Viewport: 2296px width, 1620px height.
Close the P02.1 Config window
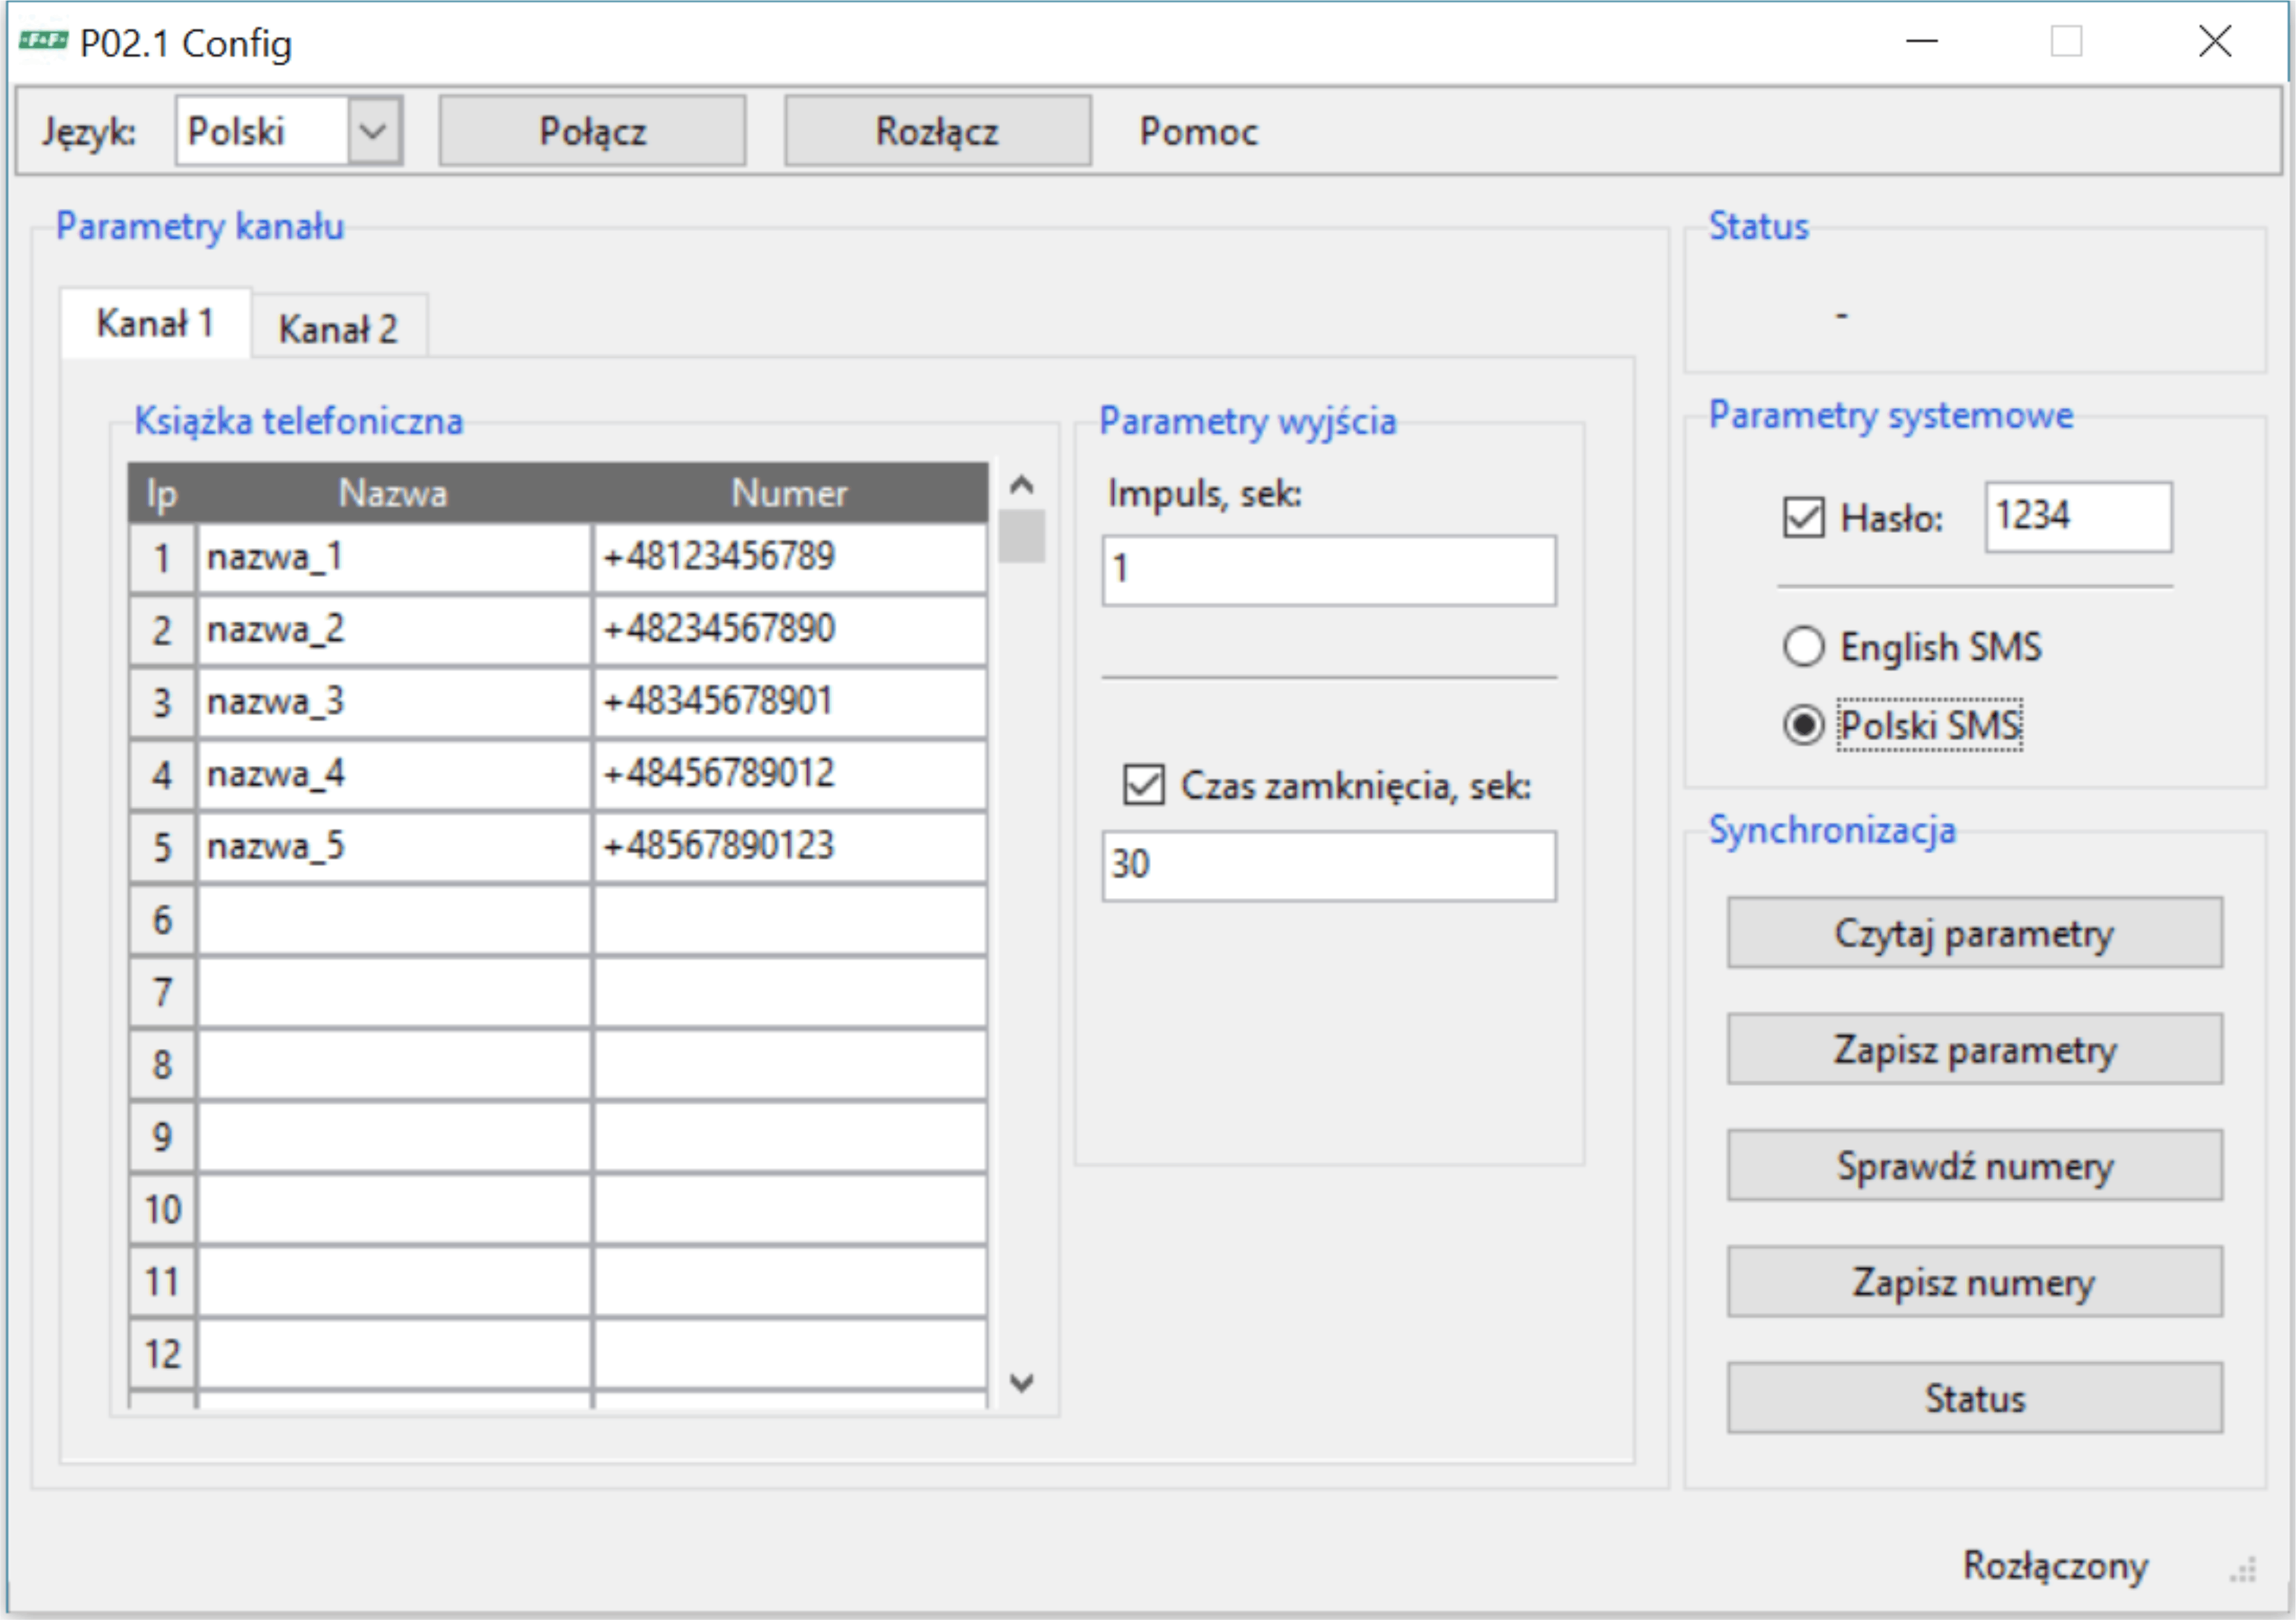[x=2215, y=41]
